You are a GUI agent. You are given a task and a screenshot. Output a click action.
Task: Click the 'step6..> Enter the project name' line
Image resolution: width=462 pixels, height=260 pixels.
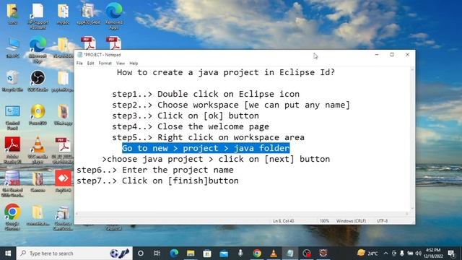155,170
